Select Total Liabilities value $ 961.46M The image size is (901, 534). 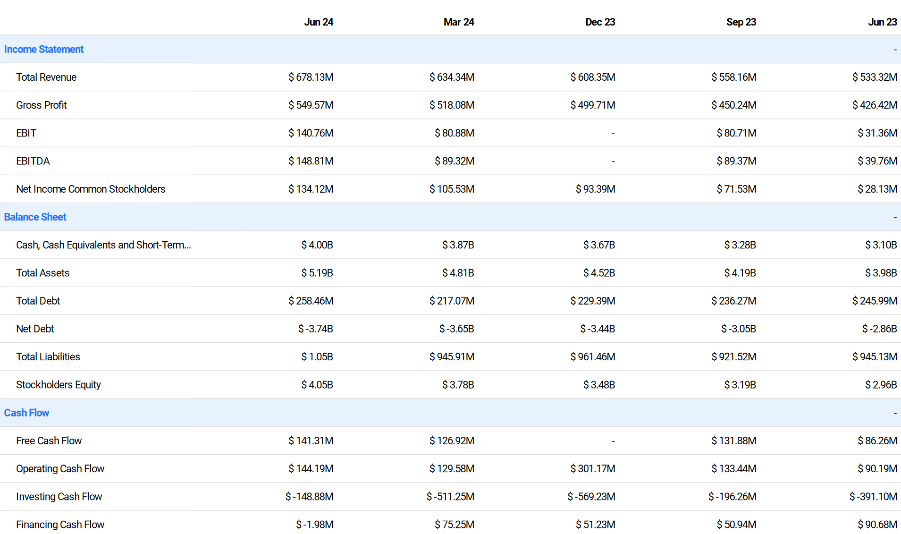coord(593,356)
